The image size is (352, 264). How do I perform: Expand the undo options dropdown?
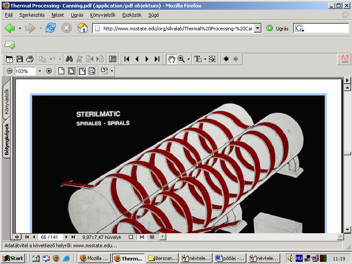coord(60,59)
